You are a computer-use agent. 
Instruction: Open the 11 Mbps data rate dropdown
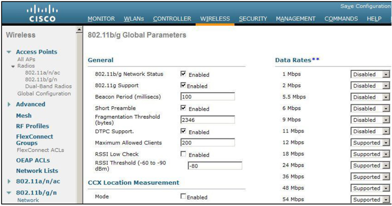(x=370, y=131)
